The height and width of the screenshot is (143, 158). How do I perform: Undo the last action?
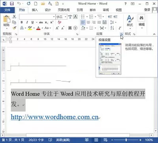click(19, 4)
